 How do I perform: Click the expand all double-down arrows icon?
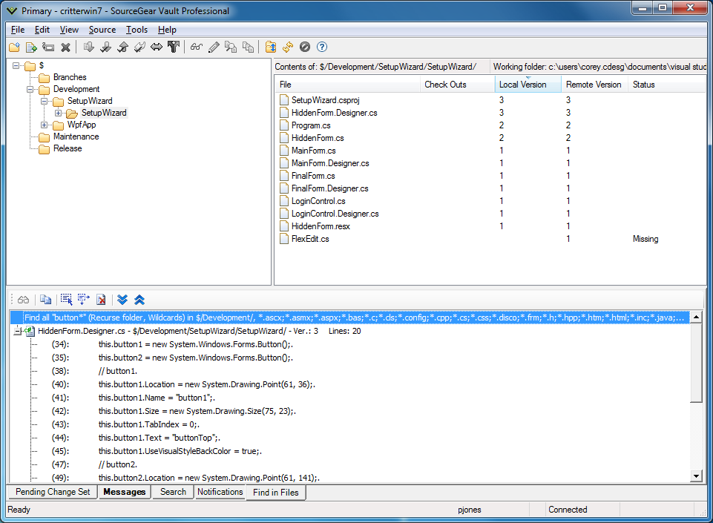pyautogui.click(x=123, y=300)
